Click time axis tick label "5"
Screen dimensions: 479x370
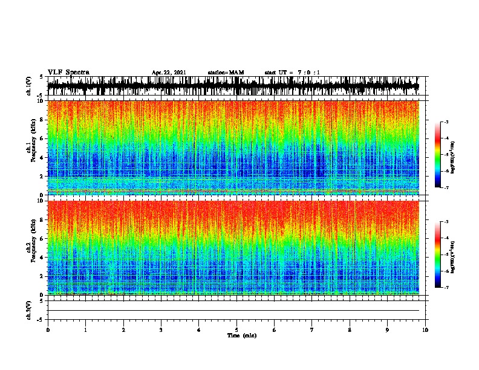[236, 330]
